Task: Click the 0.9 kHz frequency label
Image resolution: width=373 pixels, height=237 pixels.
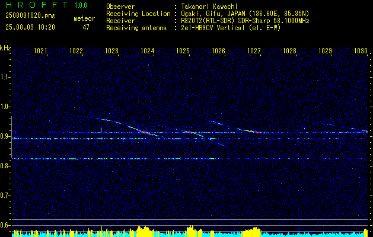Action: [x=5, y=136]
